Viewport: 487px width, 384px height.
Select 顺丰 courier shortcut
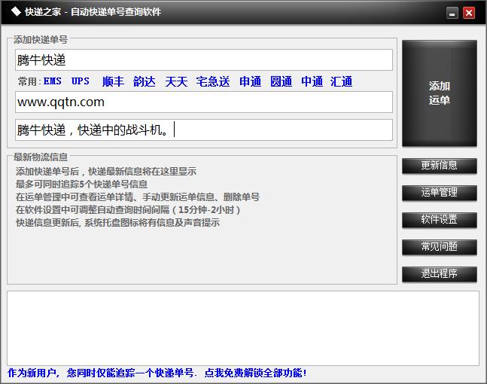[x=113, y=81]
